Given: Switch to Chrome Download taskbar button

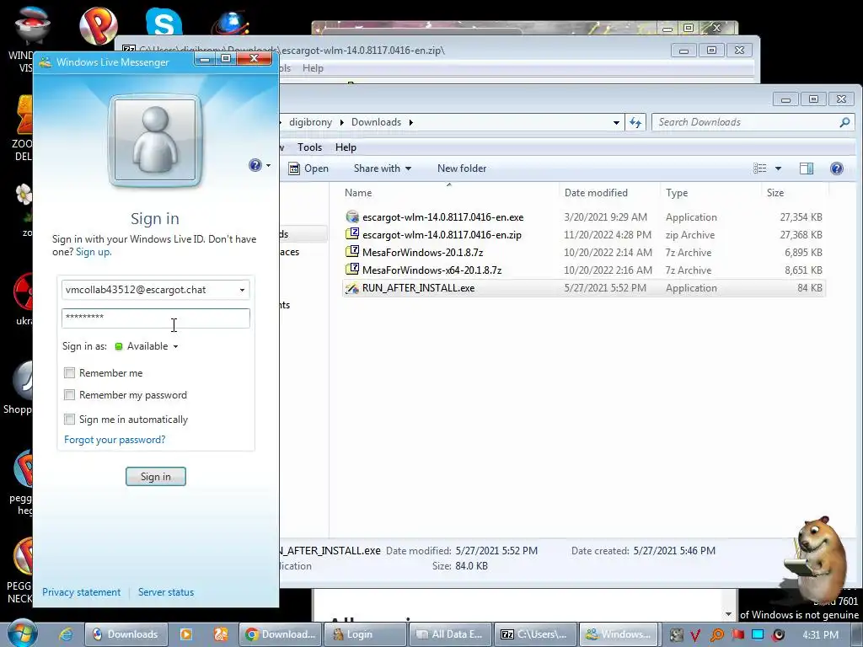Looking at the screenshot, I should coord(281,634).
